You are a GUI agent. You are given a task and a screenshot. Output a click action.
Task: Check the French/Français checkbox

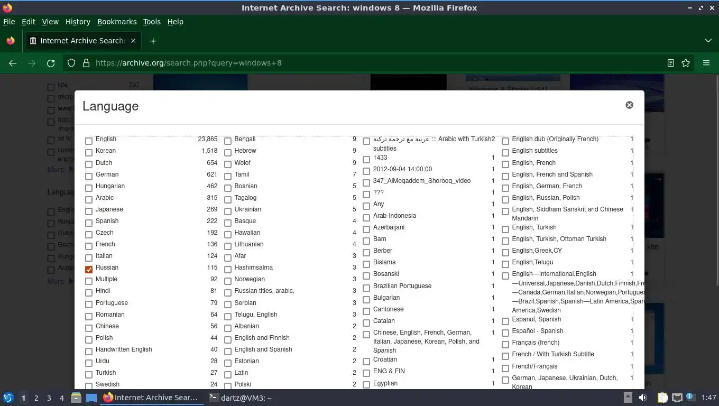505,368
